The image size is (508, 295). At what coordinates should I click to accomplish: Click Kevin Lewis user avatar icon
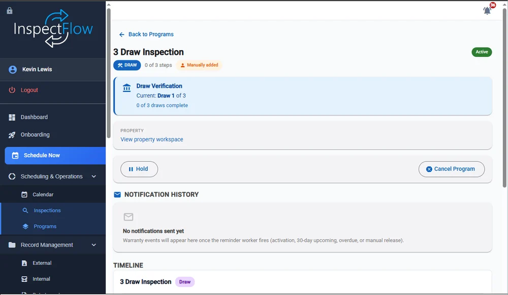pyautogui.click(x=13, y=69)
